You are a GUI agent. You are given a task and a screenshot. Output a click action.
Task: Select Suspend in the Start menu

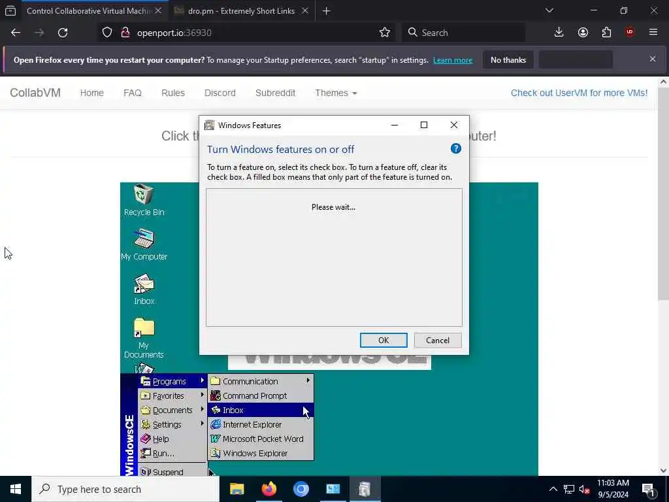172,471
